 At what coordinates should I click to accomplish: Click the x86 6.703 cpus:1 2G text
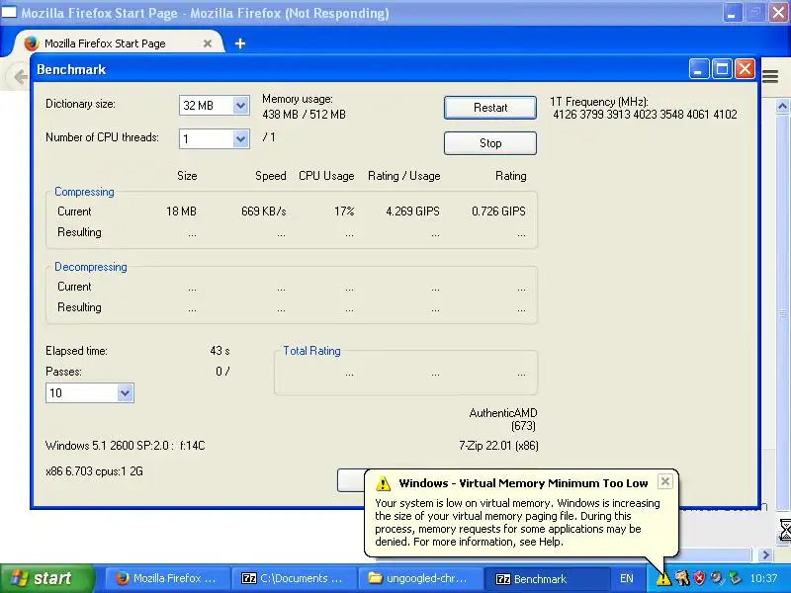pyautogui.click(x=94, y=471)
